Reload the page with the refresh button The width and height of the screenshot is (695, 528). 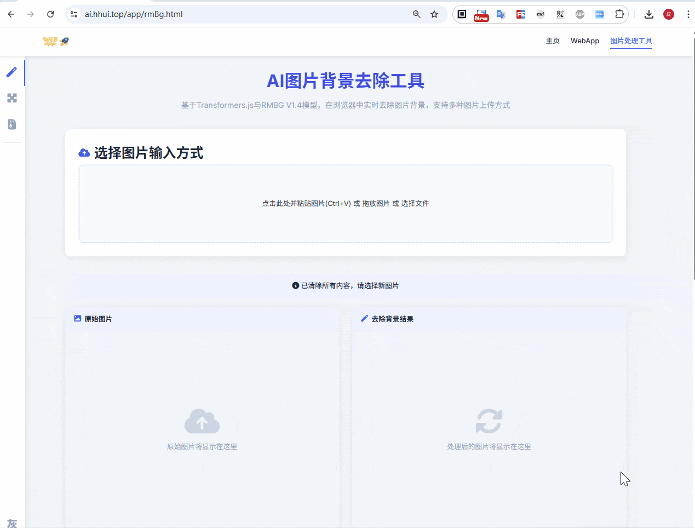click(x=50, y=14)
